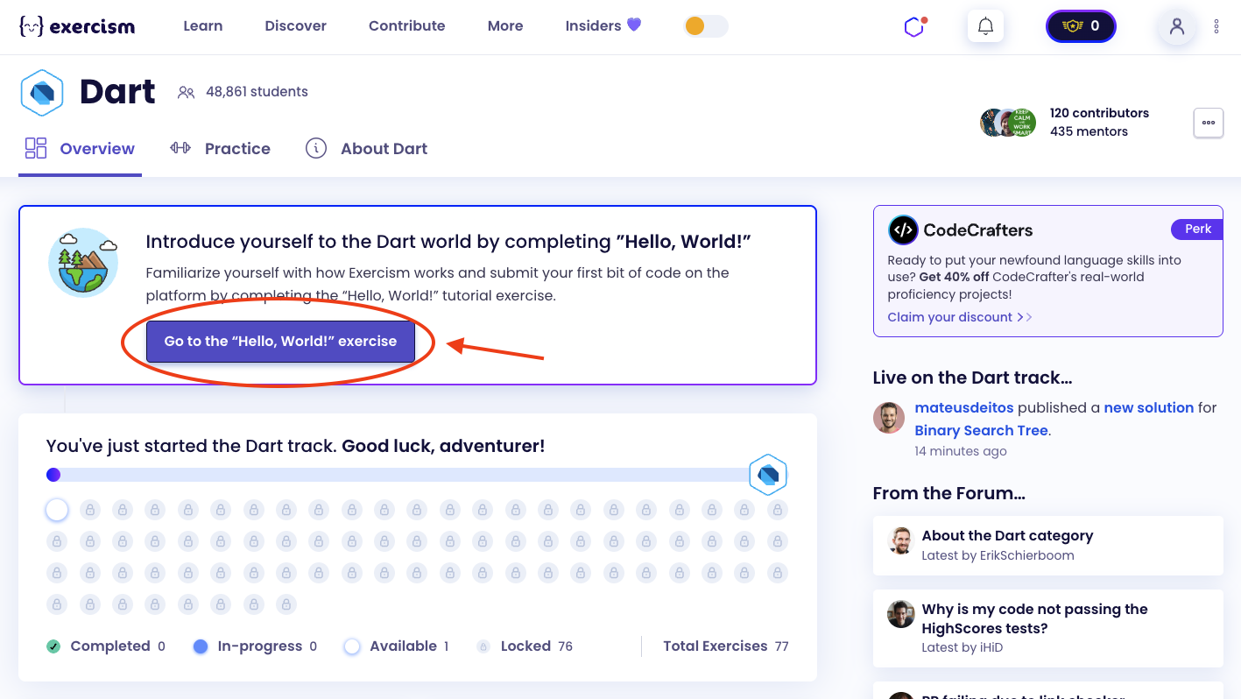Expand the More navigation menu
This screenshot has height=699, width=1241.
click(505, 26)
